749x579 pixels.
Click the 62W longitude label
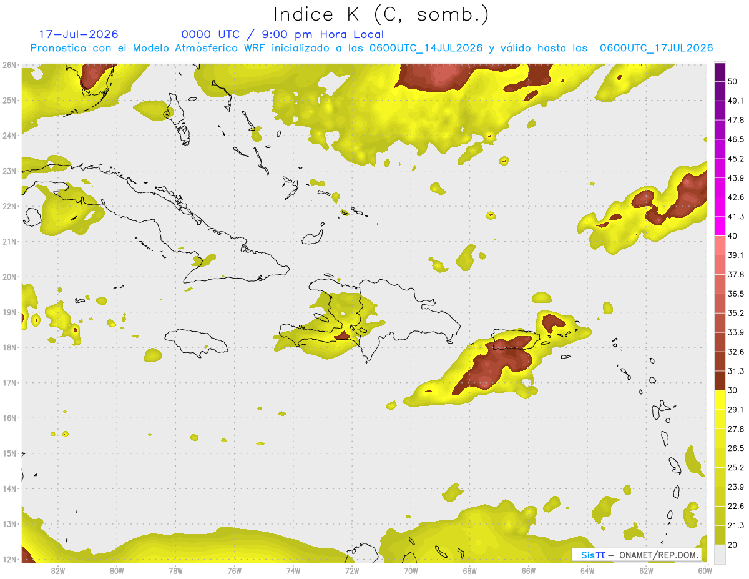[646, 570]
